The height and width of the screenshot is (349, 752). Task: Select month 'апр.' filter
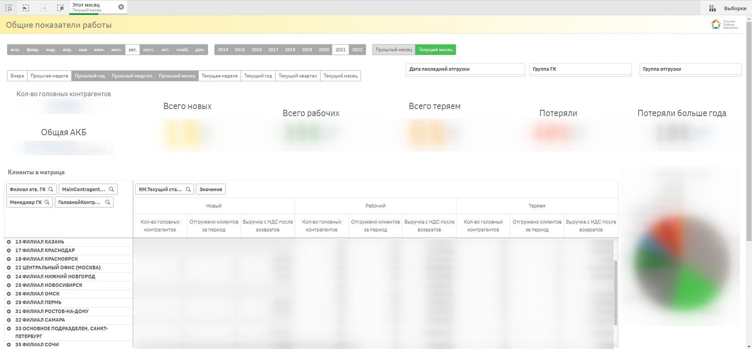pyautogui.click(x=67, y=50)
